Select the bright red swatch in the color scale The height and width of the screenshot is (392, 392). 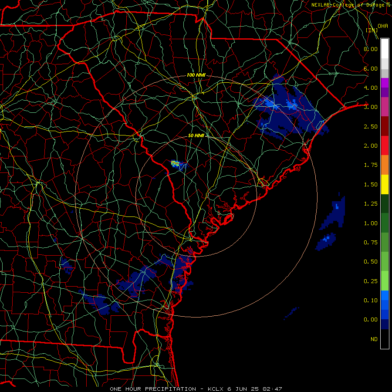click(385, 146)
